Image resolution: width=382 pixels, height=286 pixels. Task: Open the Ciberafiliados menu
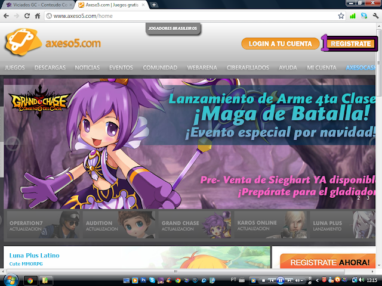pyautogui.click(x=248, y=67)
